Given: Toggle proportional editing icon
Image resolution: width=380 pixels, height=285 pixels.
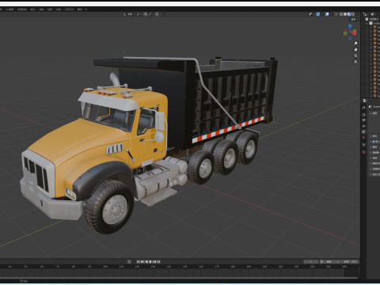Looking at the screenshot, I should tap(157, 14).
